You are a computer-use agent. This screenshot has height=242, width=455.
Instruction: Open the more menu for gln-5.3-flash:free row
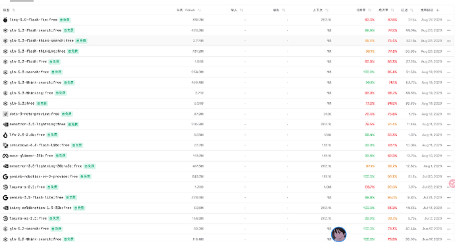[x=449, y=62]
